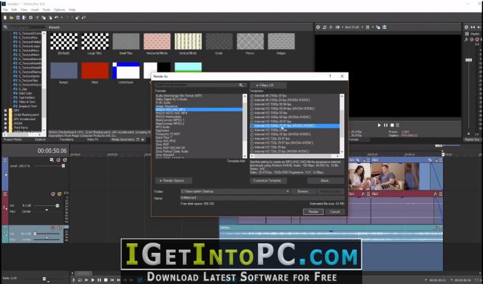Toggle Solo on audio track 2
The height and width of the screenshot is (284, 483).
pyautogui.click(x=59, y=194)
